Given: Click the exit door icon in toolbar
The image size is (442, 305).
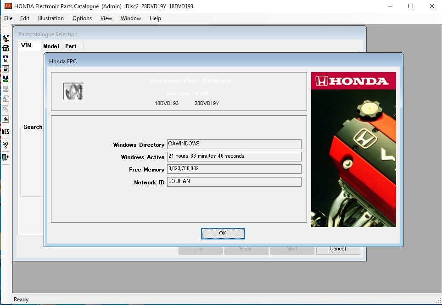Looking at the screenshot, I should [x=6, y=157].
